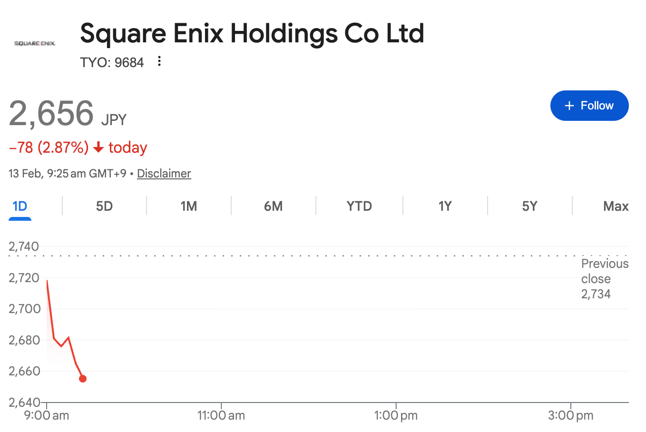646x432 pixels.
Task: Click the Follow button
Action: click(x=589, y=106)
